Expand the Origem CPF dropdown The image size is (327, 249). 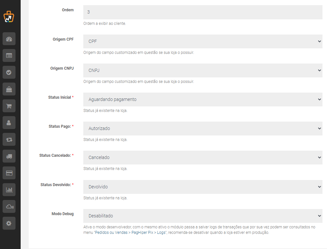click(203, 41)
